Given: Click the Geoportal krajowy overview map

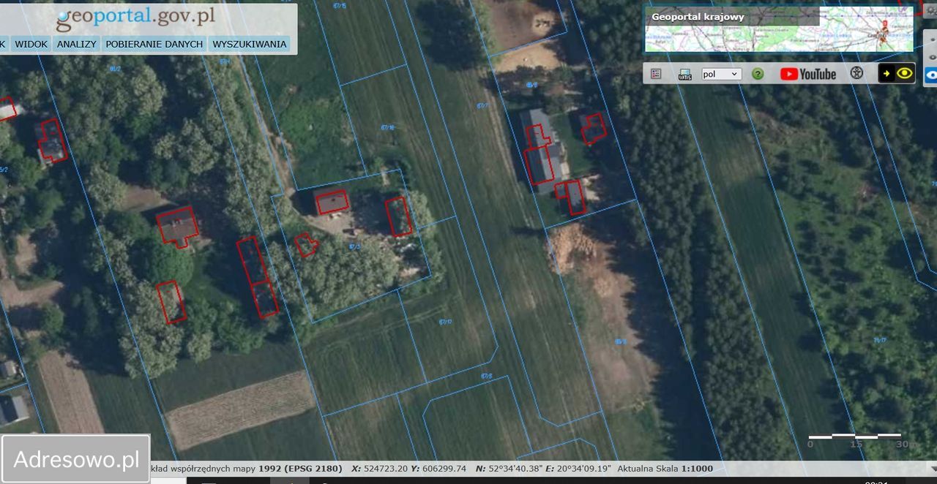Looking at the screenshot, I should point(780,30).
